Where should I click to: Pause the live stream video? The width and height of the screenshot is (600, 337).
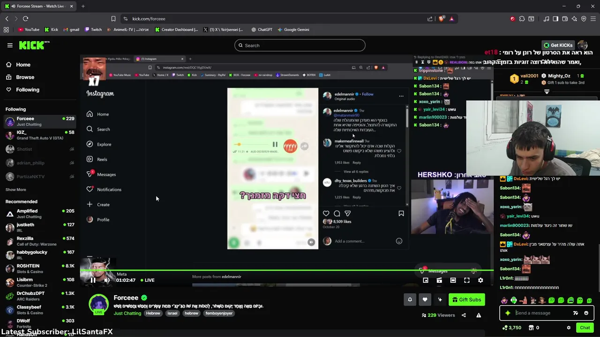[x=93, y=280]
